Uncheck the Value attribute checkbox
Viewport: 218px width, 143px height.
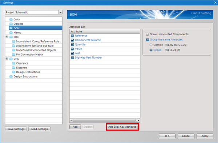coord(72,49)
